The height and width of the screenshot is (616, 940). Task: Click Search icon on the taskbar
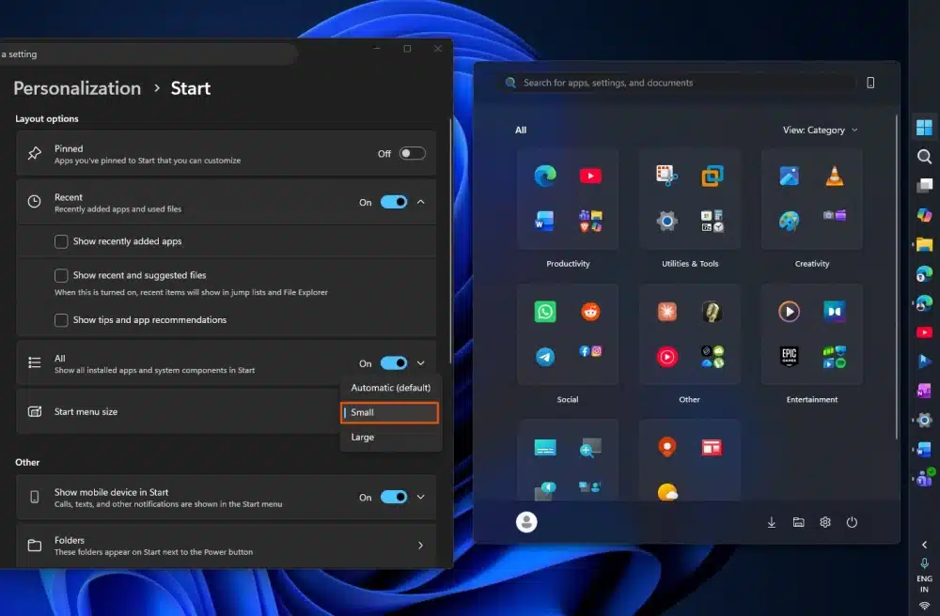pos(924,157)
